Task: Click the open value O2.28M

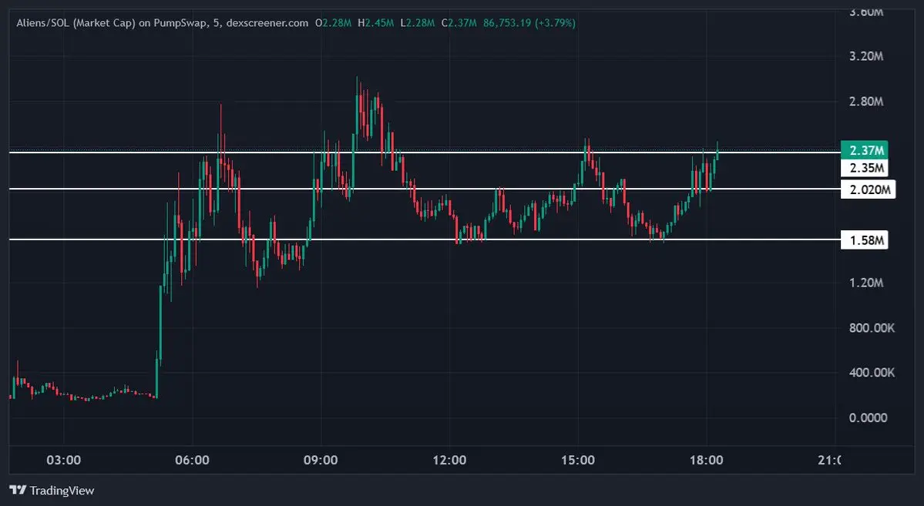Action: (x=334, y=23)
